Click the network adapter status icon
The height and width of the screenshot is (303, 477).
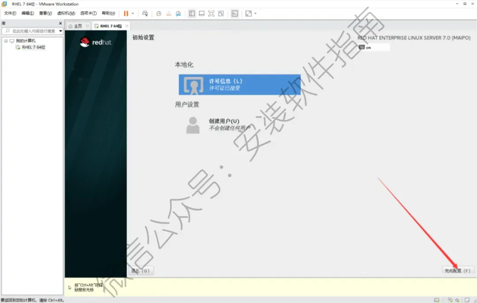[450, 300]
